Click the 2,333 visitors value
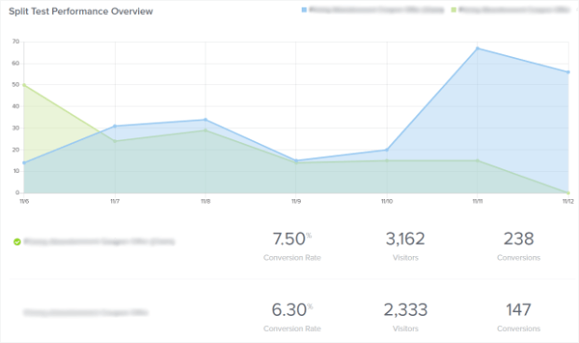The image size is (579, 343). coord(405,309)
